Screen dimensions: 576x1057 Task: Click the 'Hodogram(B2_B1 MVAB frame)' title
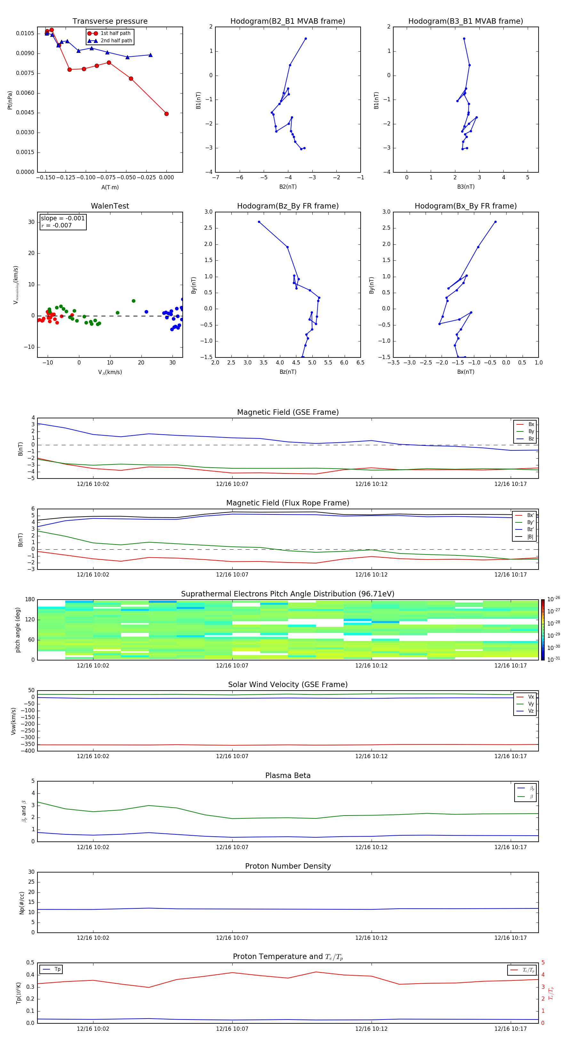(x=288, y=21)
